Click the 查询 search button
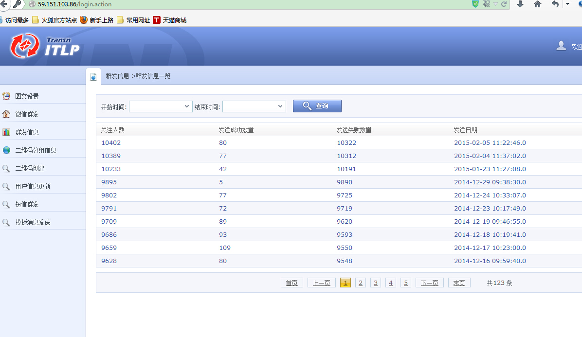582x337 pixels. pos(317,106)
